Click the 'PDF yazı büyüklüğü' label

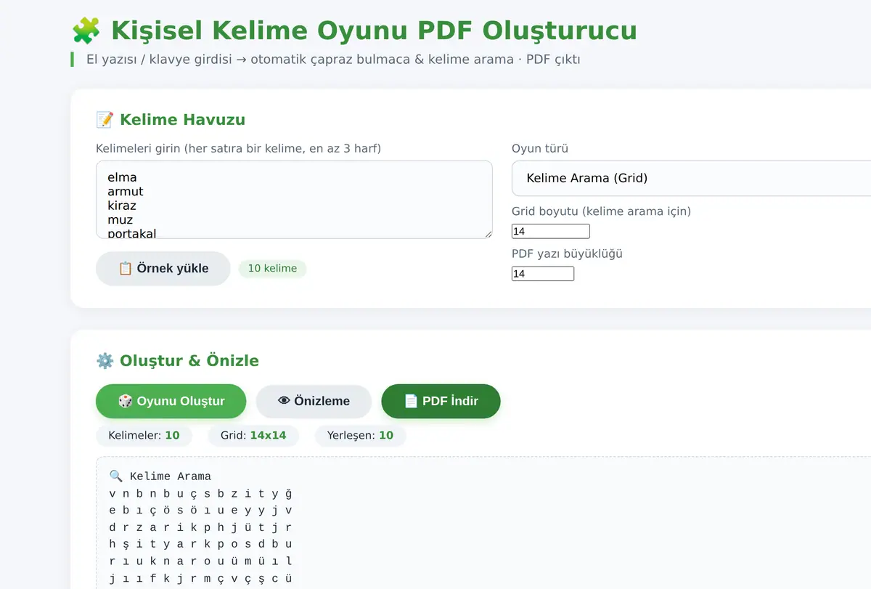[567, 254]
